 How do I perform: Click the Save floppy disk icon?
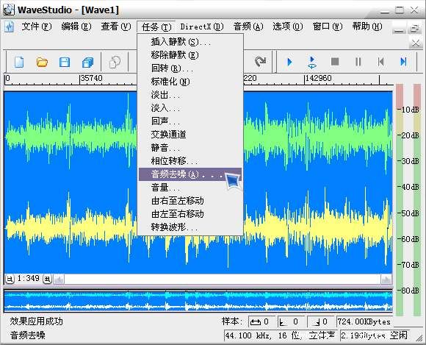point(65,62)
